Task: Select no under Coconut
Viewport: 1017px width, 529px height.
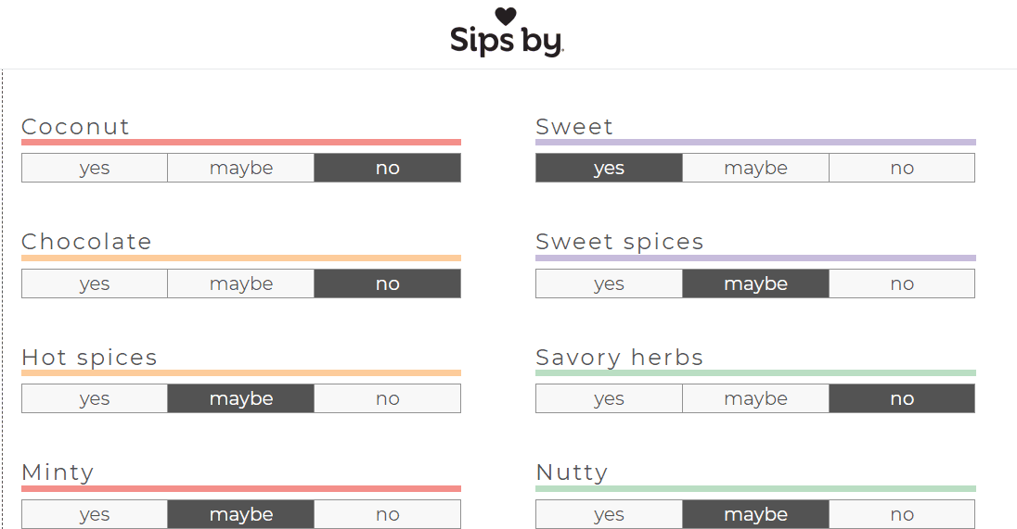Action: click(388, 168)
